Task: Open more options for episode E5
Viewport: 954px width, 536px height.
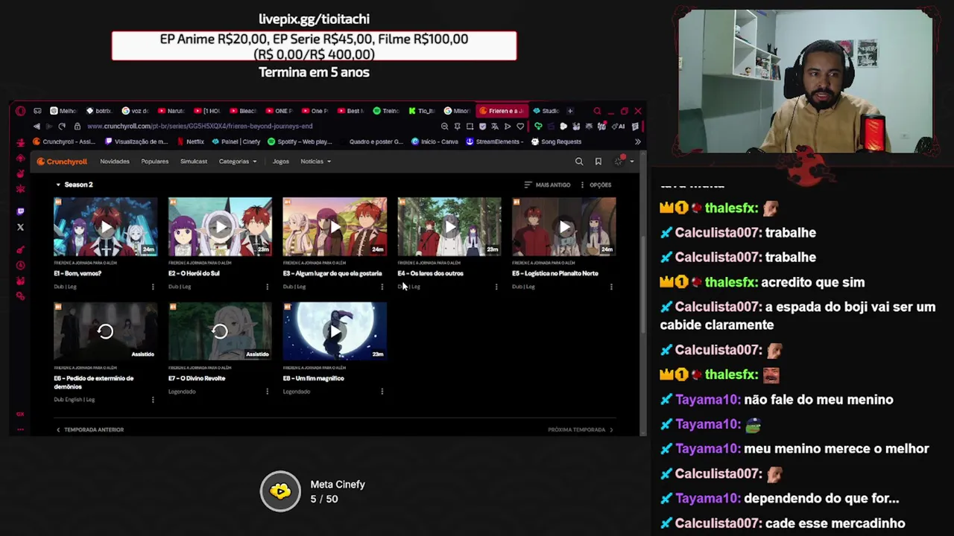Action: (x=611, y=287)
